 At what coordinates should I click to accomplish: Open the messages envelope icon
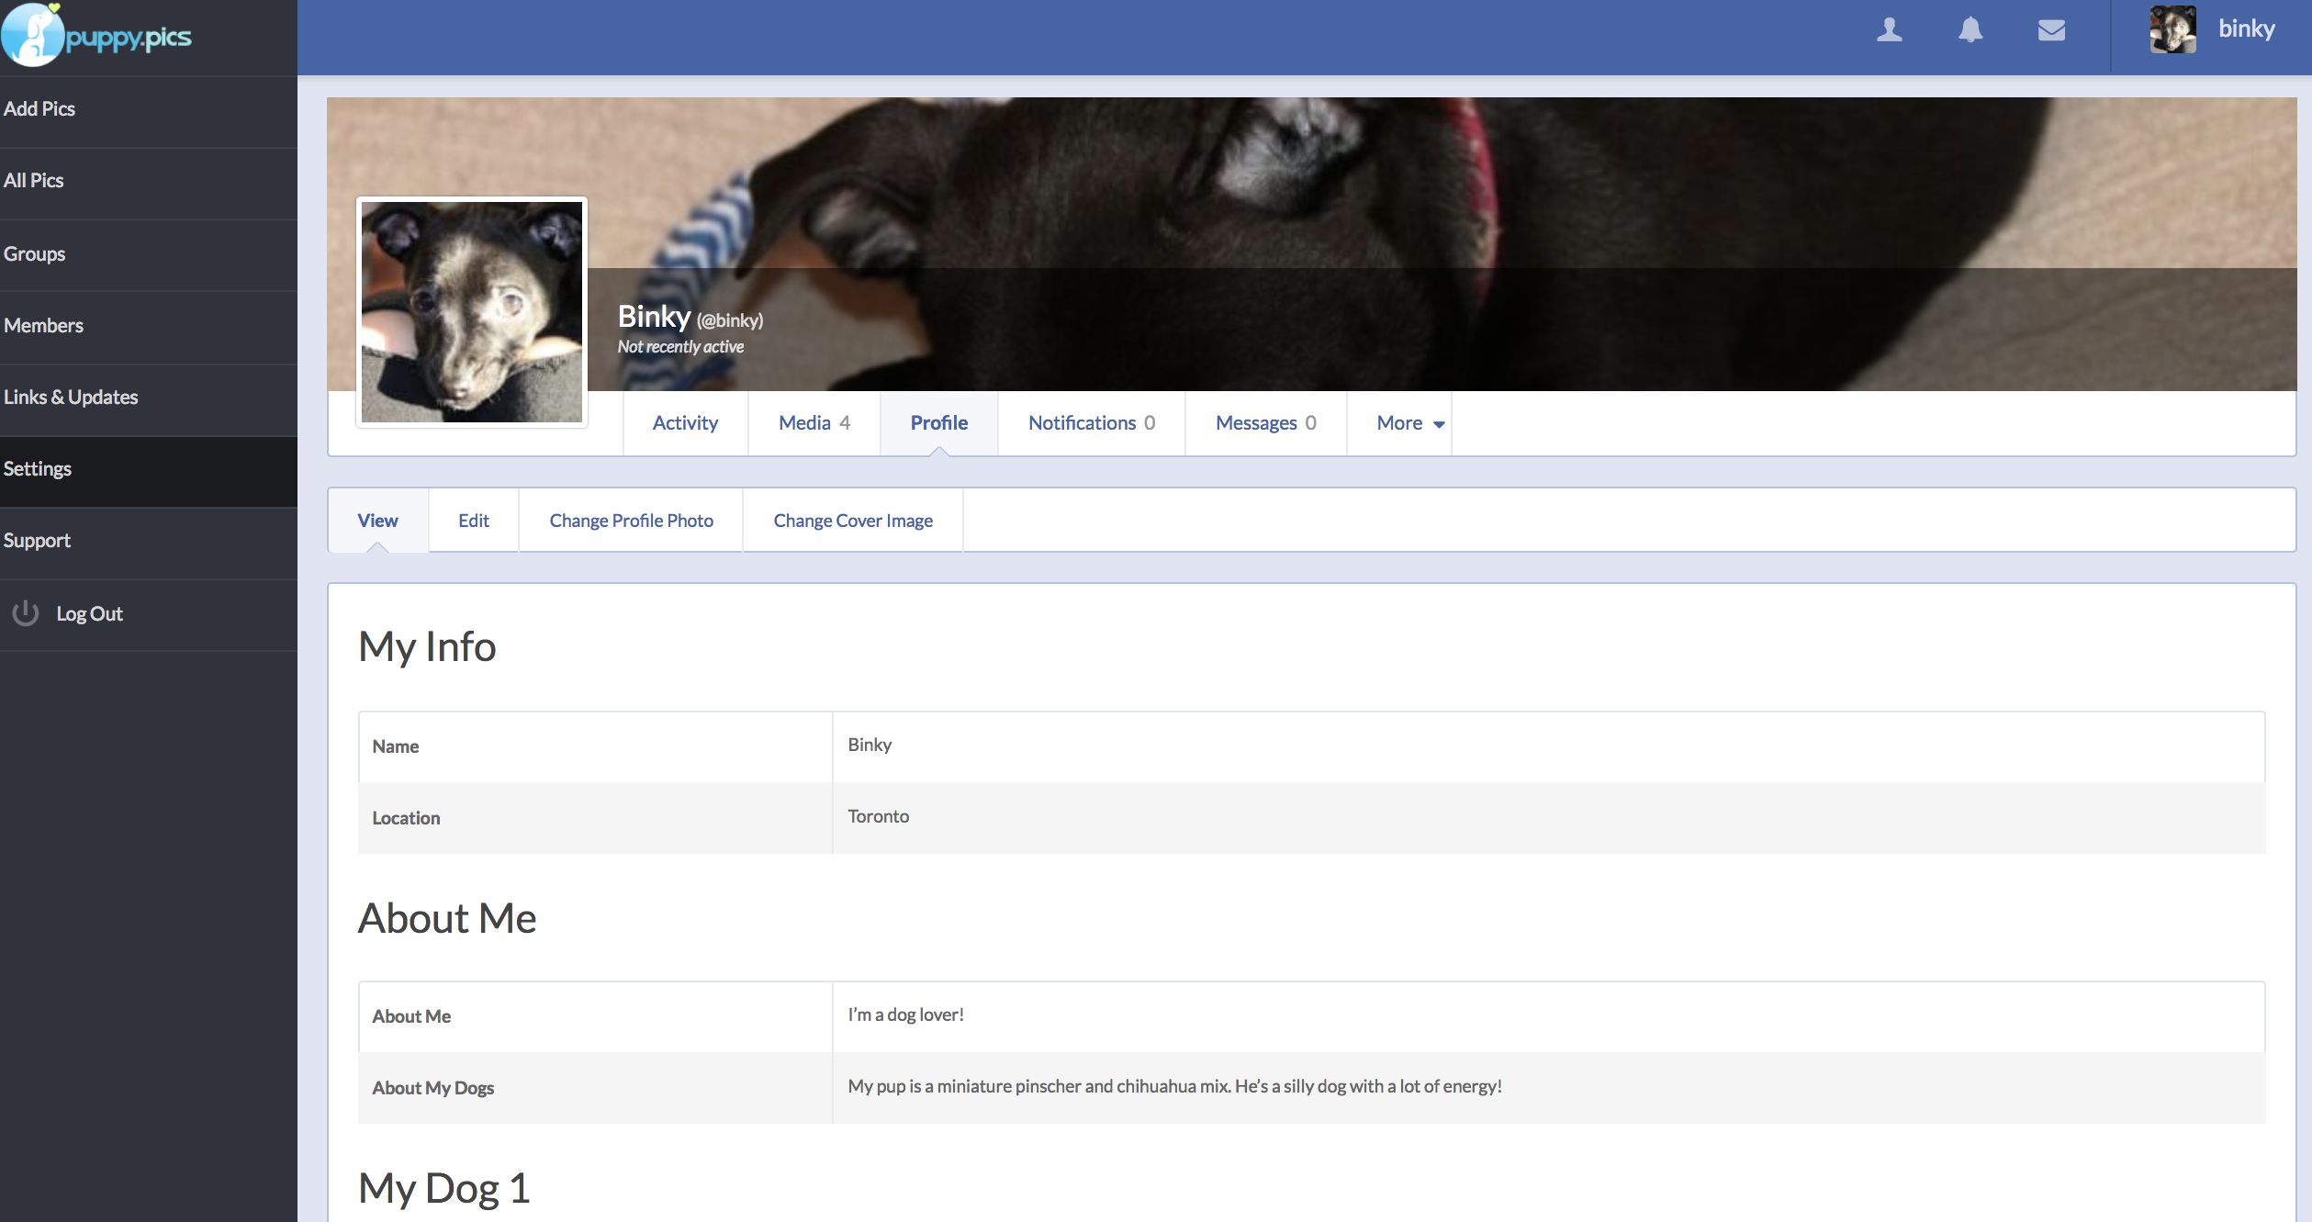coord(2051,30)
